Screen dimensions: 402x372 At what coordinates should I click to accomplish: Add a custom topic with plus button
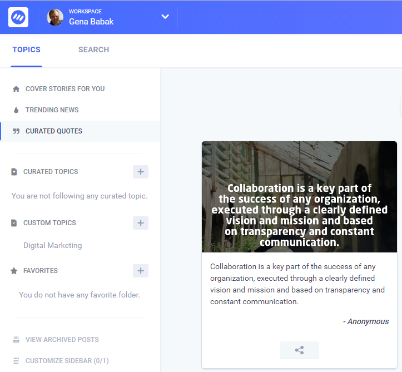[141, 223]
